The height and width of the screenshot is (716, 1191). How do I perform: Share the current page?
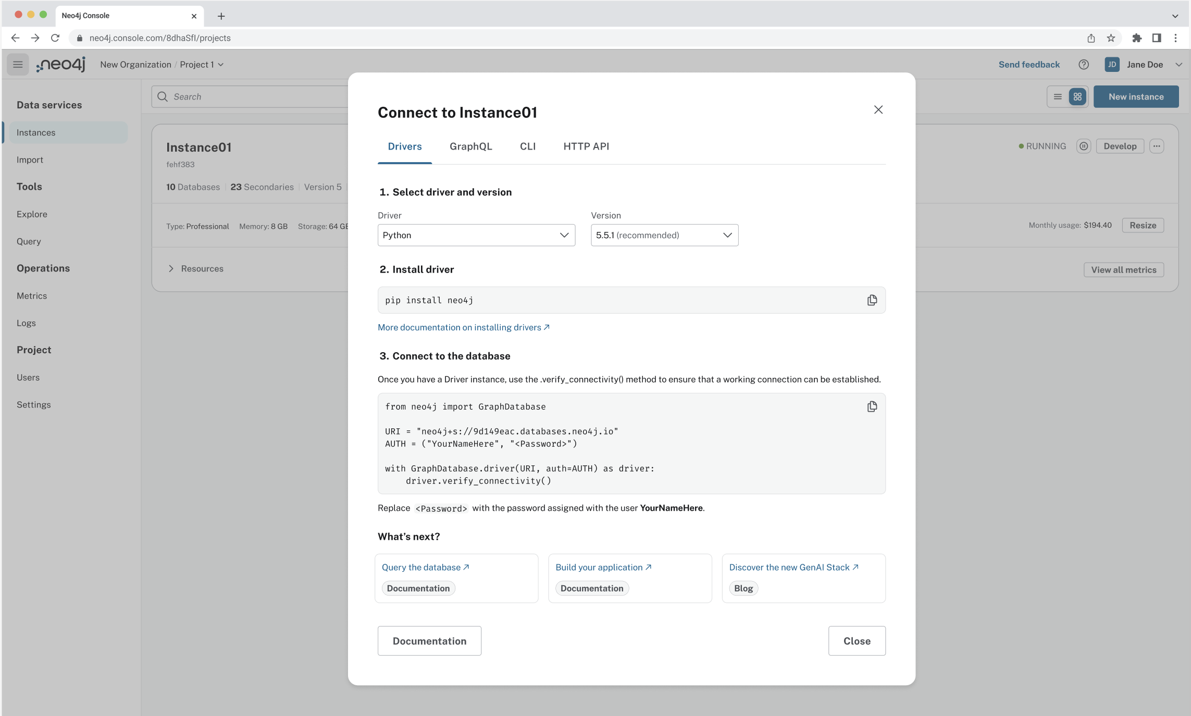click(1091, 38)
